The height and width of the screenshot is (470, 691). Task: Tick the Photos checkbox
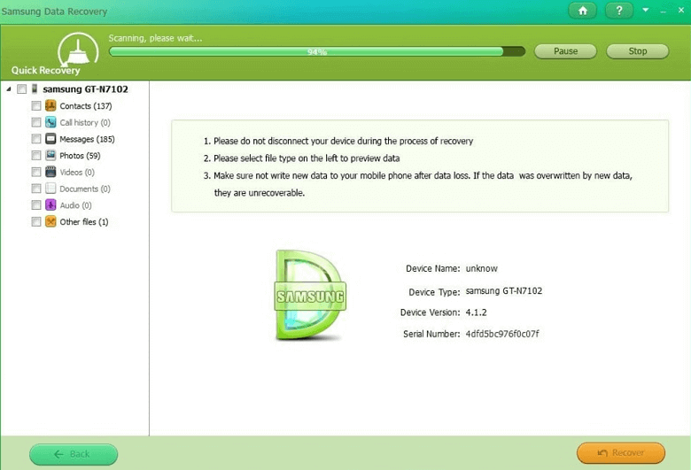pyautogui.click(x=36, y=156)
